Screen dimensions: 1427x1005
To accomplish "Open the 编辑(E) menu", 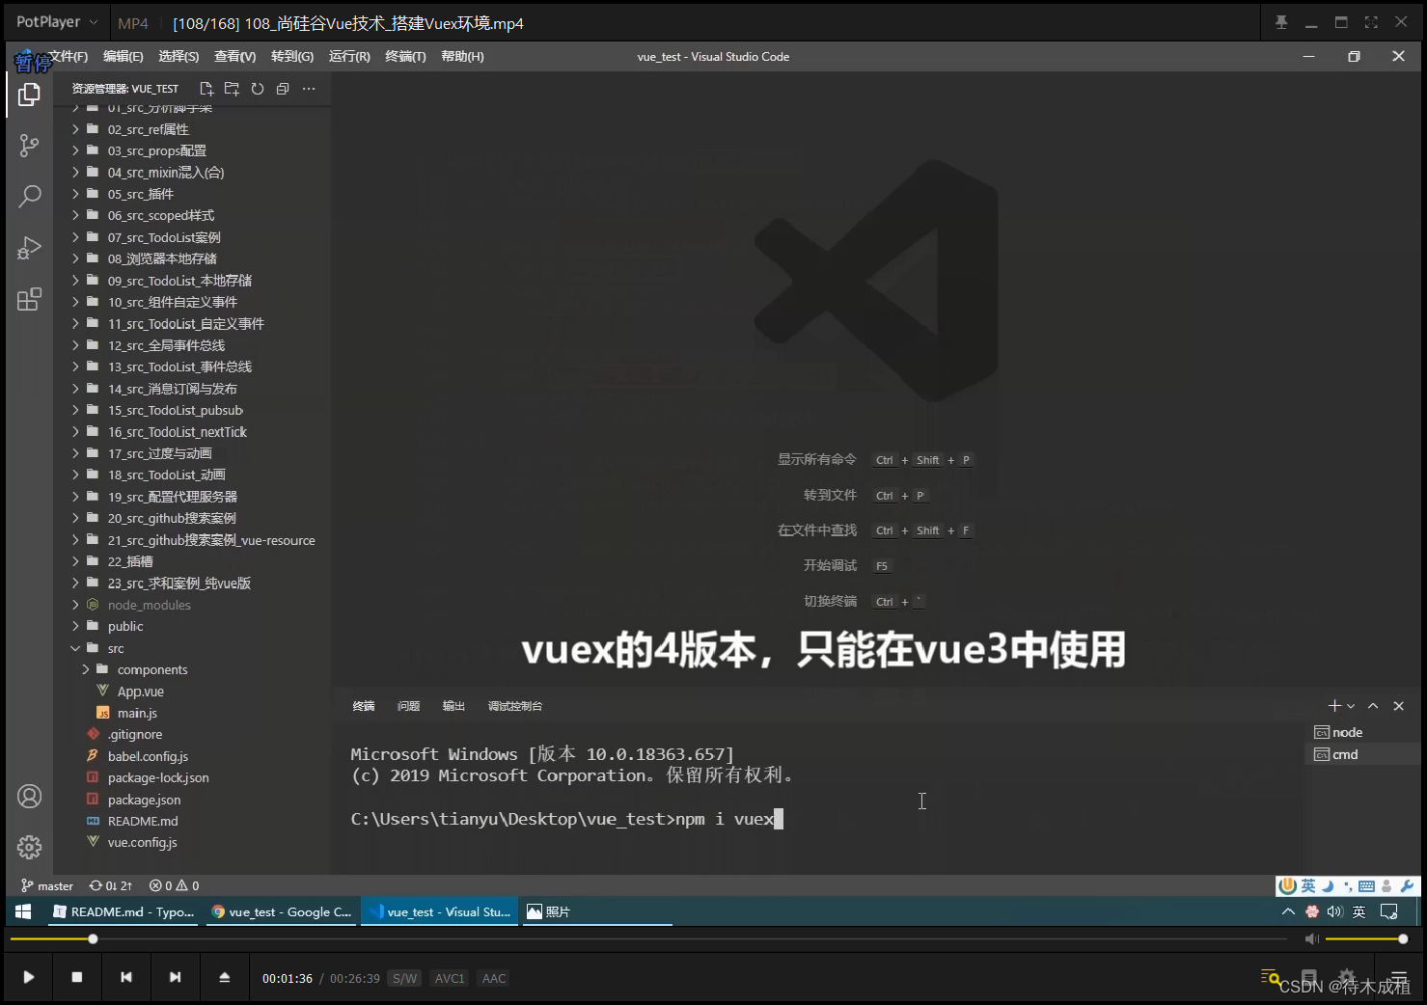I will coord(123,56).
